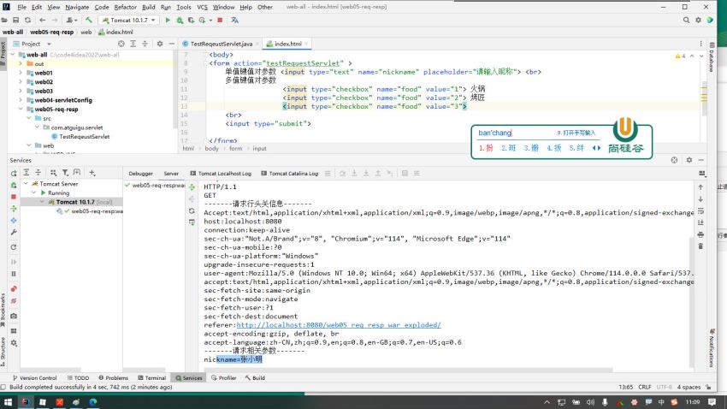Viewport: 727px width, 409px height.
Task: Open the Terminal tool window button
Action: pos(151,377)
